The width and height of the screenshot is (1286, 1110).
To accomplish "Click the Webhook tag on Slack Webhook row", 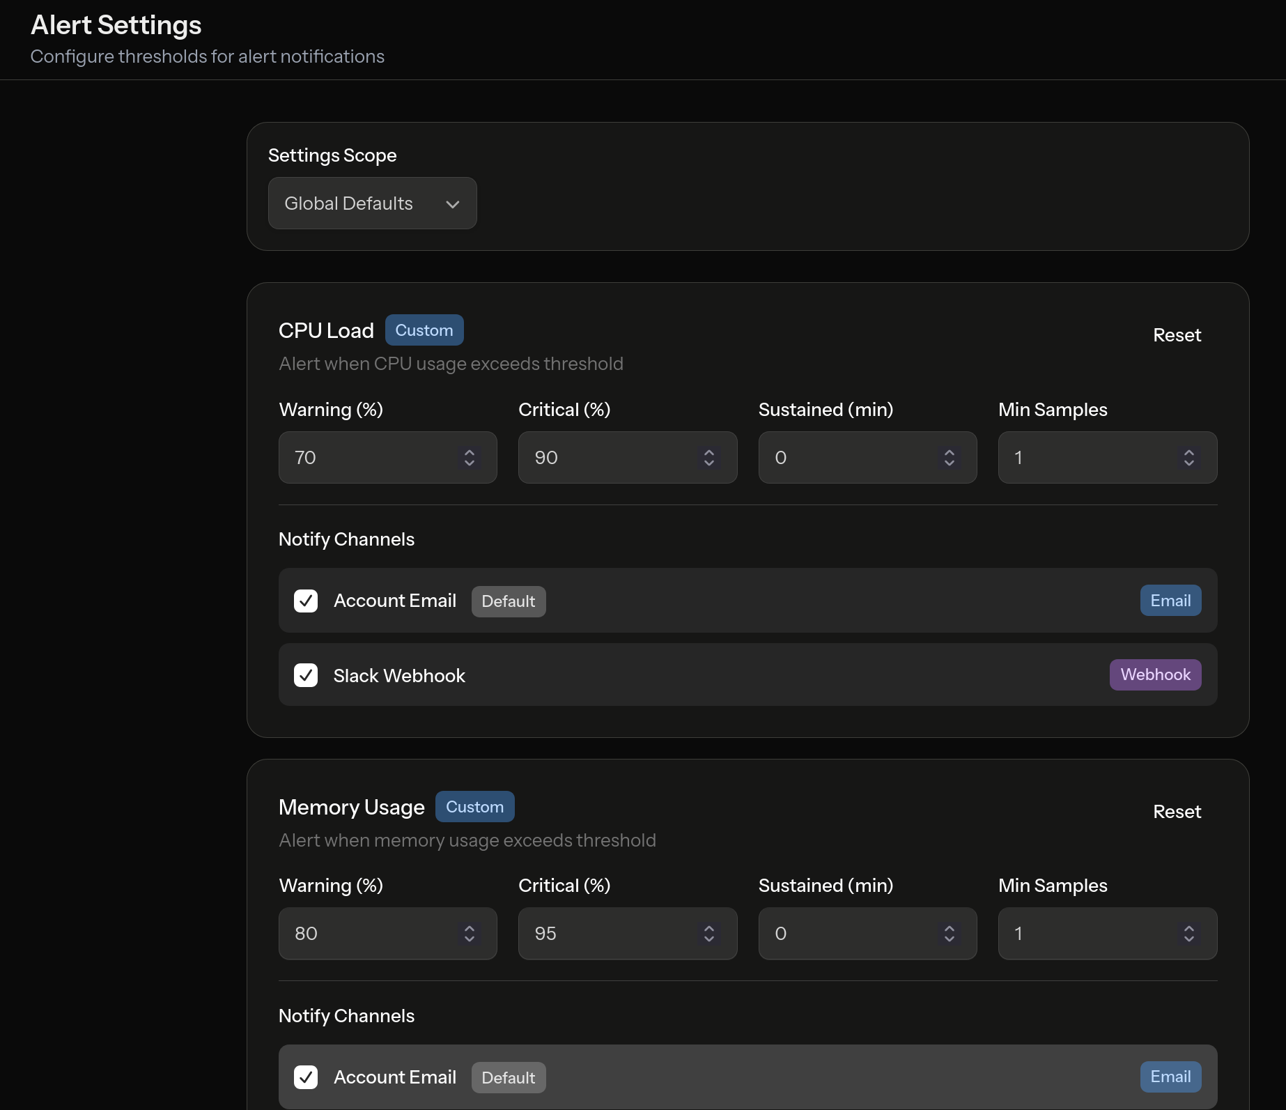I will 1155,675.
